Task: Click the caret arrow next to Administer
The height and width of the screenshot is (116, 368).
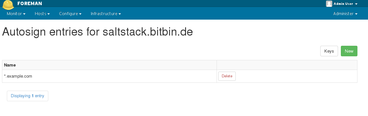Action: (x=356, y=14)
